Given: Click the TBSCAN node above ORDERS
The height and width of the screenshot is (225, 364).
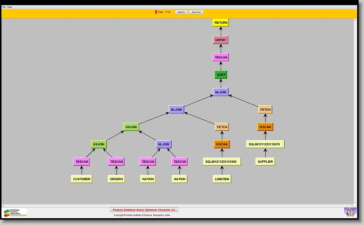Looking at the screenshot, I should (x=117, y=161).
